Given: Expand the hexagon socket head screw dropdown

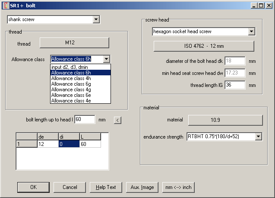Looking at the screenshot, I should (251, 31).
